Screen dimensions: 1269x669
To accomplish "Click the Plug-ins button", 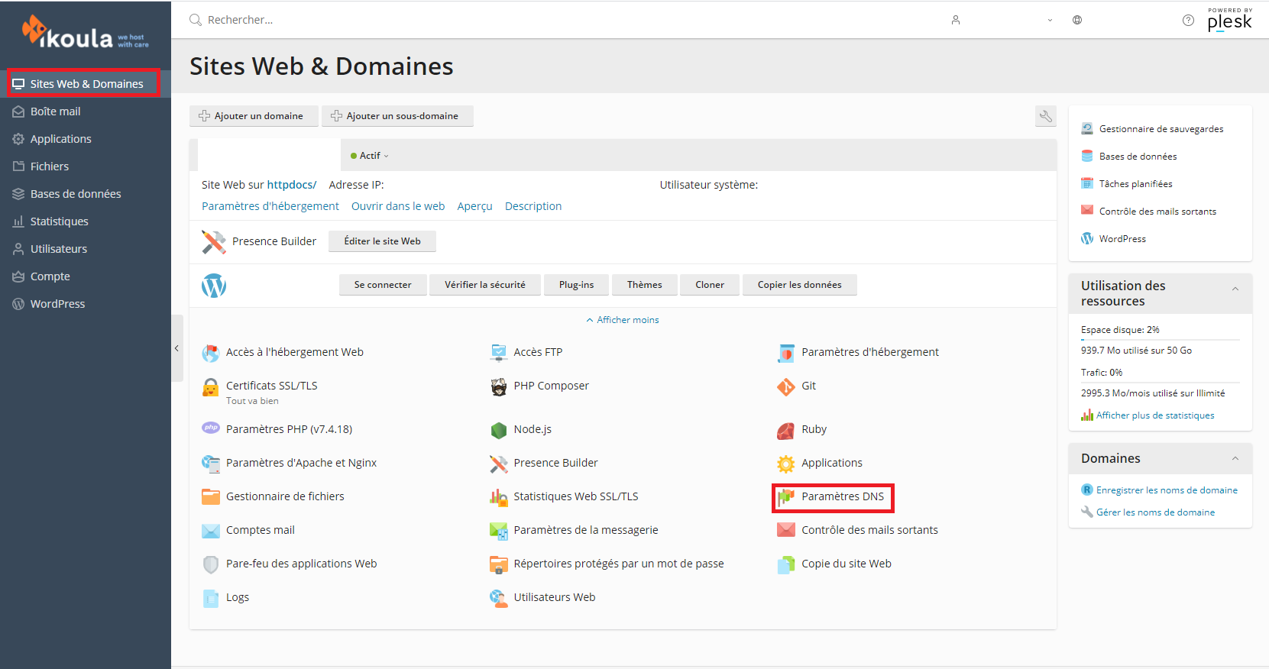I will click(576, 285).
